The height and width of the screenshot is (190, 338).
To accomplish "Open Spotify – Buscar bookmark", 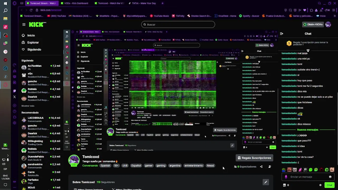I will [249, 16].
